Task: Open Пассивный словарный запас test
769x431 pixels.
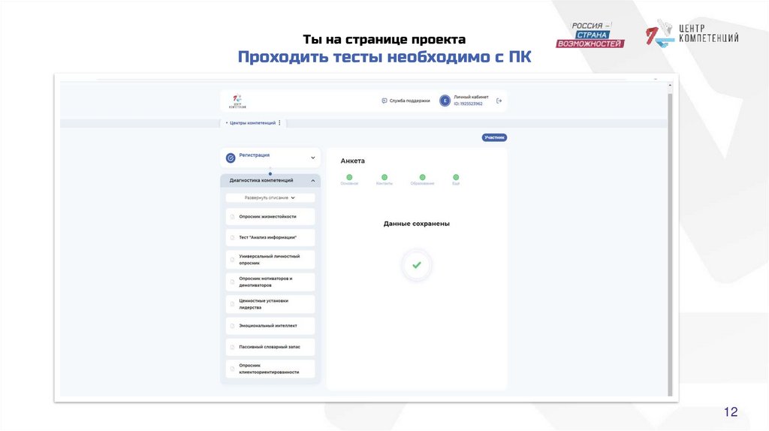Action: click(x=270, y=347)
